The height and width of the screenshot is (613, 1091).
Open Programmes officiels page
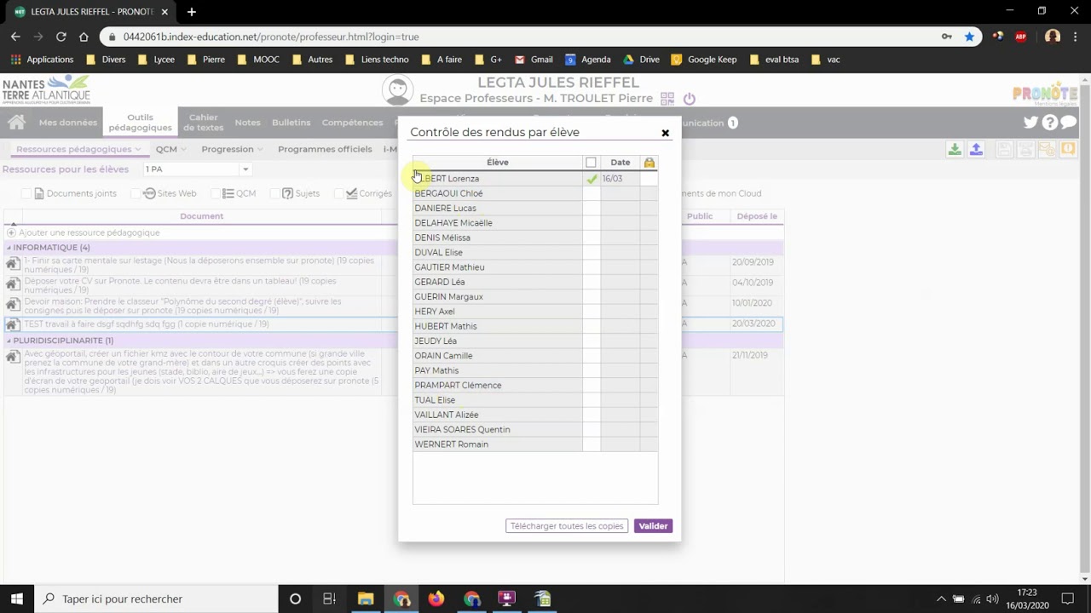coord(325,149)
